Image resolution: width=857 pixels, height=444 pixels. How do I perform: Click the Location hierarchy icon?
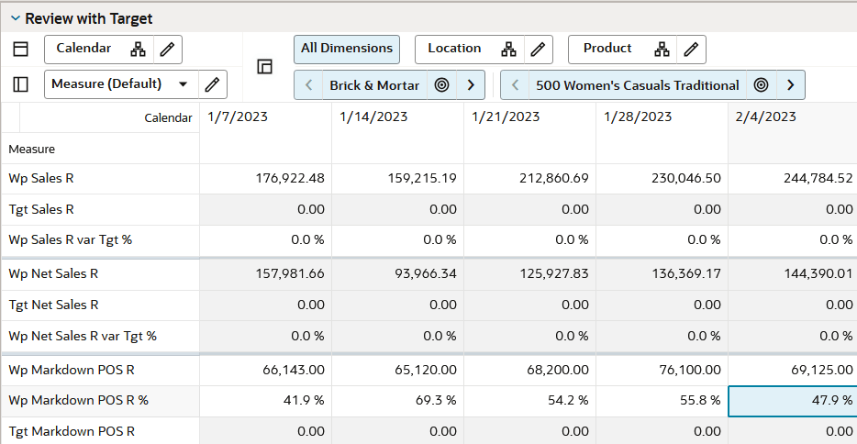click(x=507, y=50)
